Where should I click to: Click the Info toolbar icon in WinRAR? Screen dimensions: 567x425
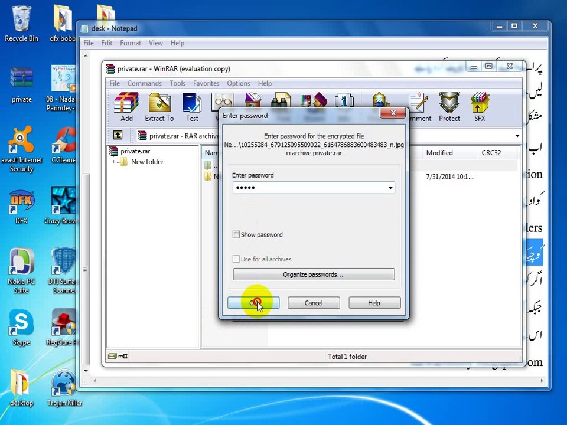pyautogui.click(x=344, y=100)
